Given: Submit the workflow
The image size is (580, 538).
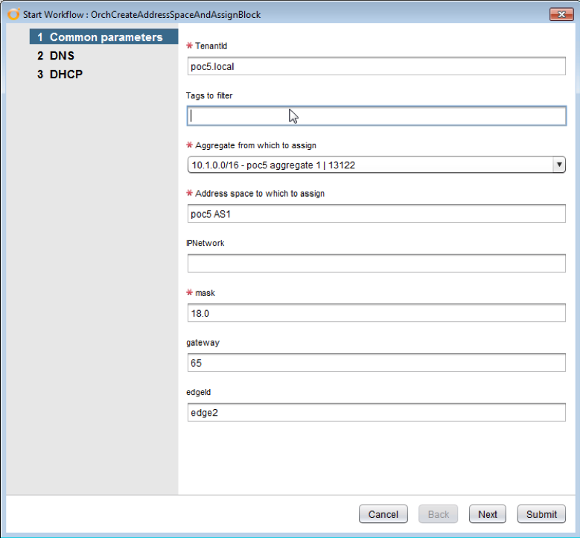Looking at the screenshot, I should coord(541,514).
